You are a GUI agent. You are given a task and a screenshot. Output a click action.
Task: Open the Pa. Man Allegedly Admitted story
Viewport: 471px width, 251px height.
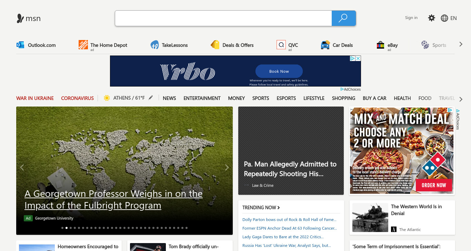pyautogui.click(x=290, y=169)
